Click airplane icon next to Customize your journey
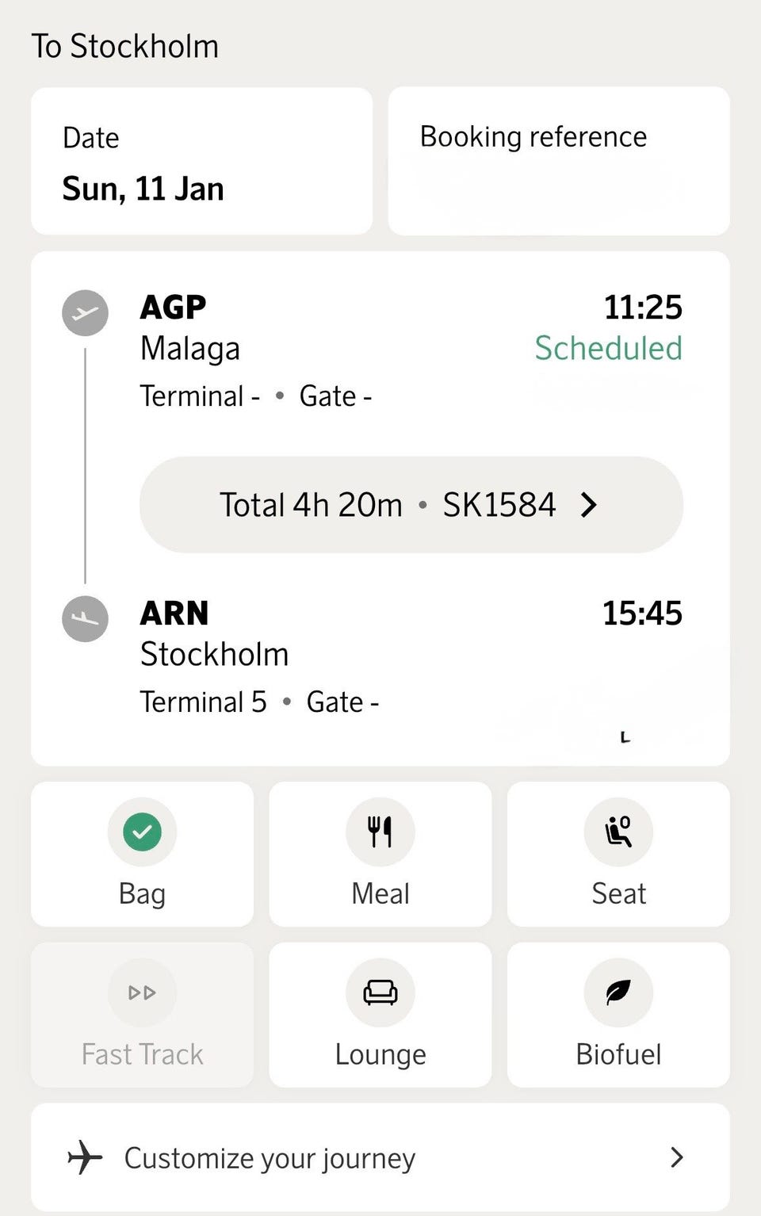761x1216 pixels. coord(85,1157)
